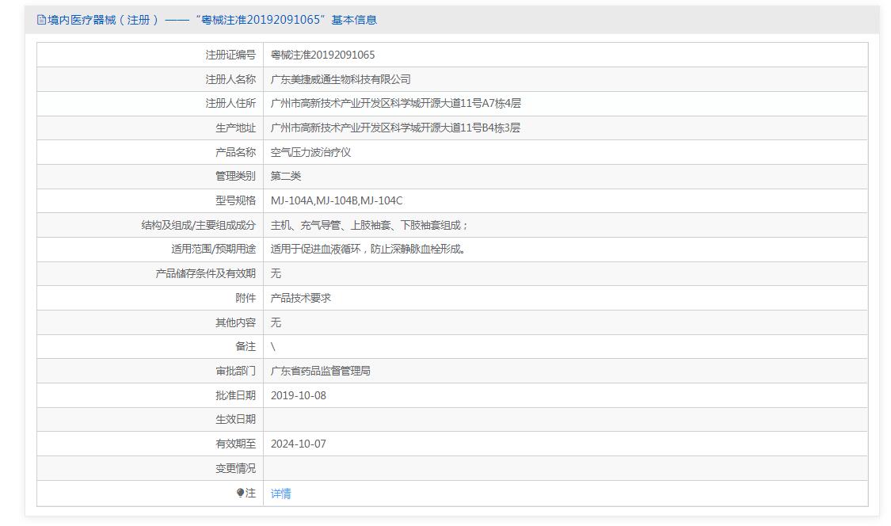Select expiry date 2024-10-07
The height and width of the screenshot is (526, 891).
pos(299,444)
